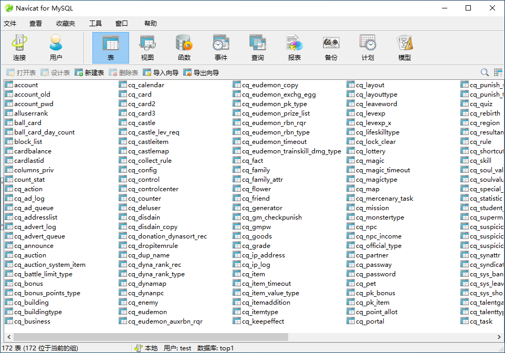Image resolution: width=505 pixels, height=353 pixels.
Task: Click the table icon beside cq_card
Action: [x=123, y=95]
